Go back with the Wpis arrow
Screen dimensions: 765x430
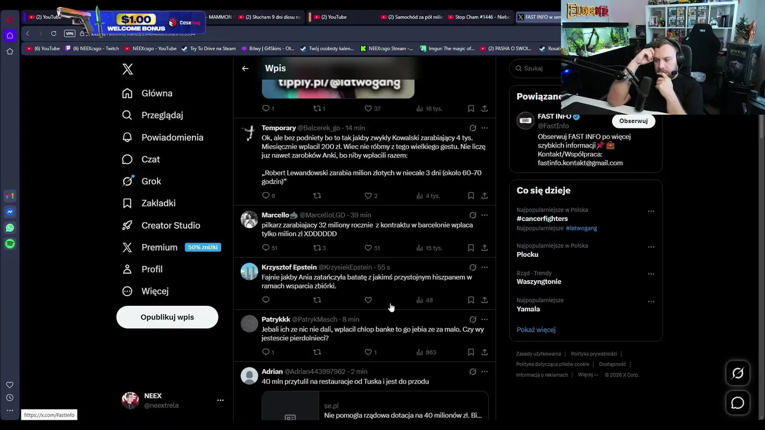pos(245,69)
